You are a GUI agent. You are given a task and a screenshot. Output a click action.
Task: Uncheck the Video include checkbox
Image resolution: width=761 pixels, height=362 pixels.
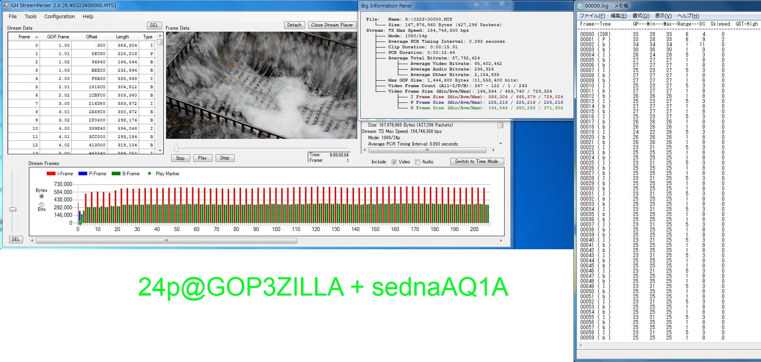click(394, 162)
